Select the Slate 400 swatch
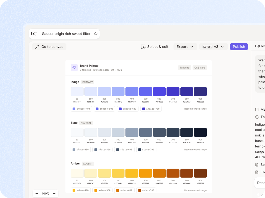 [x=132, y=132]
